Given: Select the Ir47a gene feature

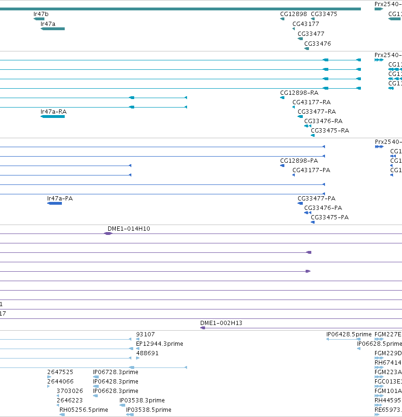Looking at the screenshot, I should [52, 29].
